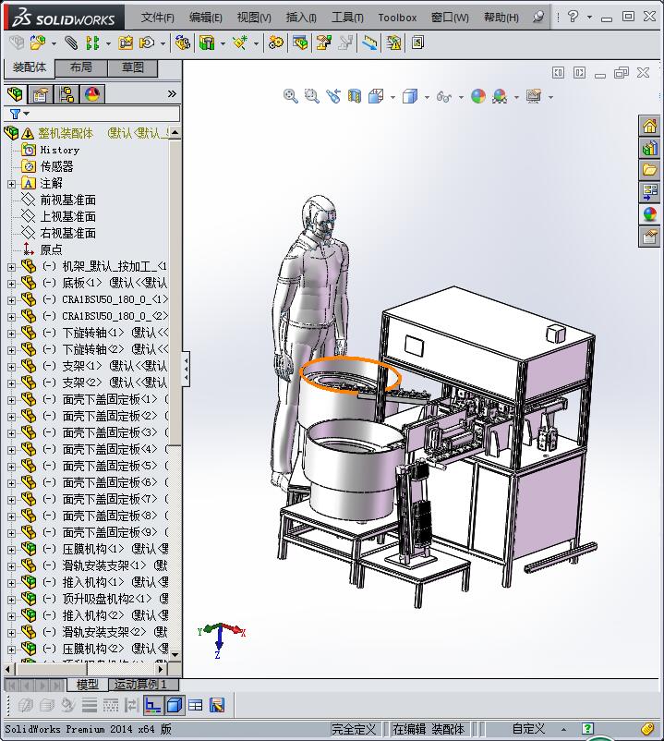Click the feature tree scroll down arrow
This screenshot has width=664, height=741.
click(x=175, y=654)
